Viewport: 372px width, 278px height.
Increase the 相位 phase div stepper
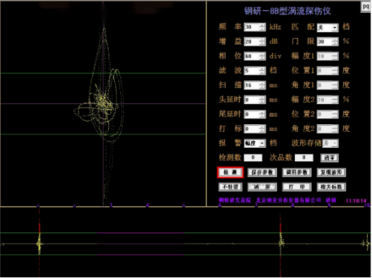(x=262, y=54)
